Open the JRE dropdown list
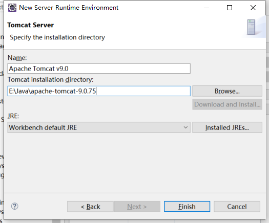Screen dimensions: 269x223 tap(99, 127)
